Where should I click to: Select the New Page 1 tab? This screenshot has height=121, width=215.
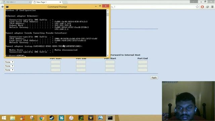[x=47, y=2]
